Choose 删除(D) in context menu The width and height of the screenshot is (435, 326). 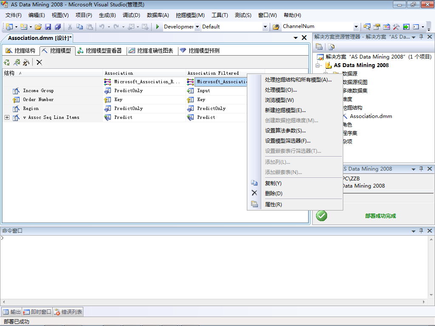point(274,194)
